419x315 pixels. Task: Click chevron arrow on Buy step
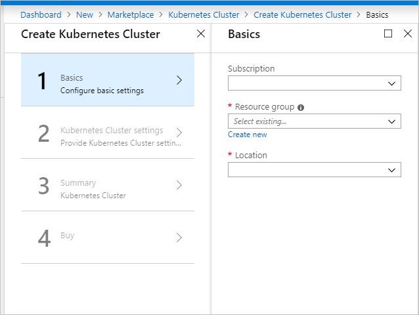pos(179,238)
